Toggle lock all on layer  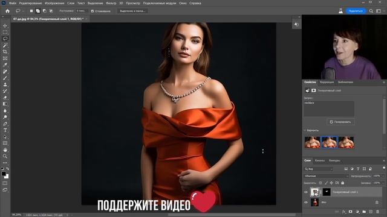[x=343, y=183]
